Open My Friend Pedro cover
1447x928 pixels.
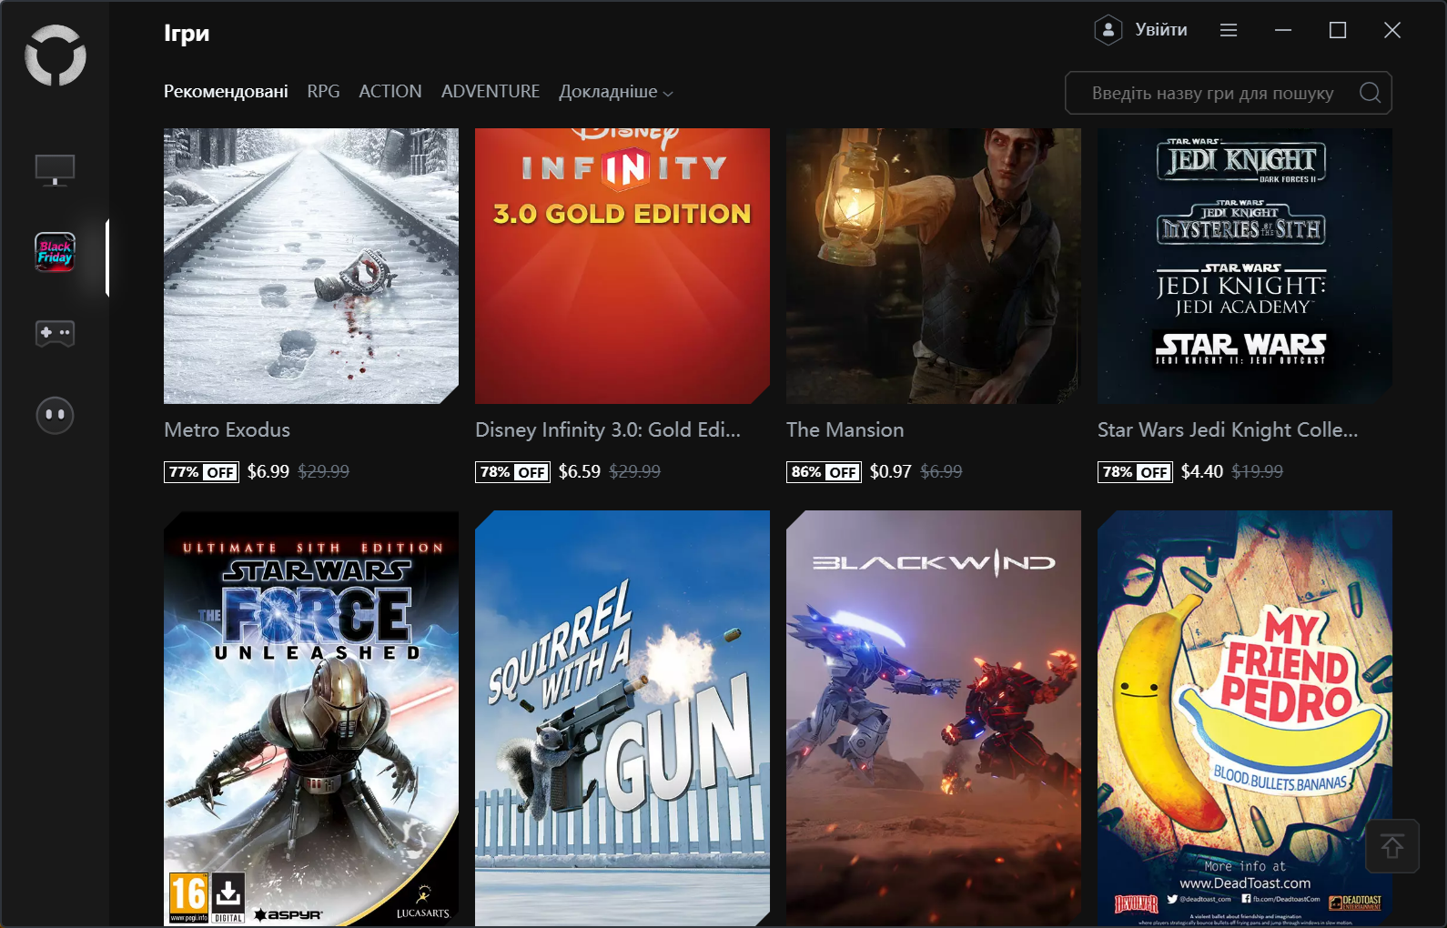1245,719
